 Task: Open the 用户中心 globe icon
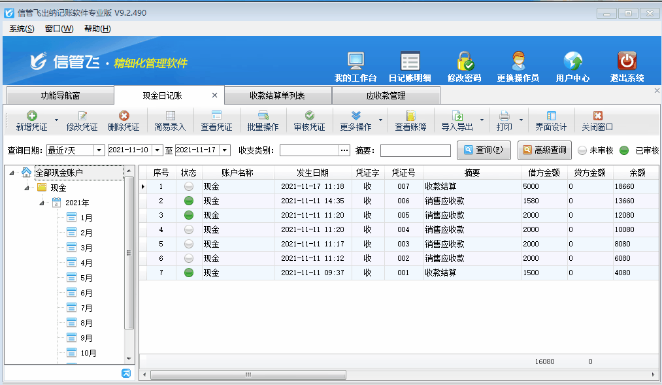click(572, 61)
